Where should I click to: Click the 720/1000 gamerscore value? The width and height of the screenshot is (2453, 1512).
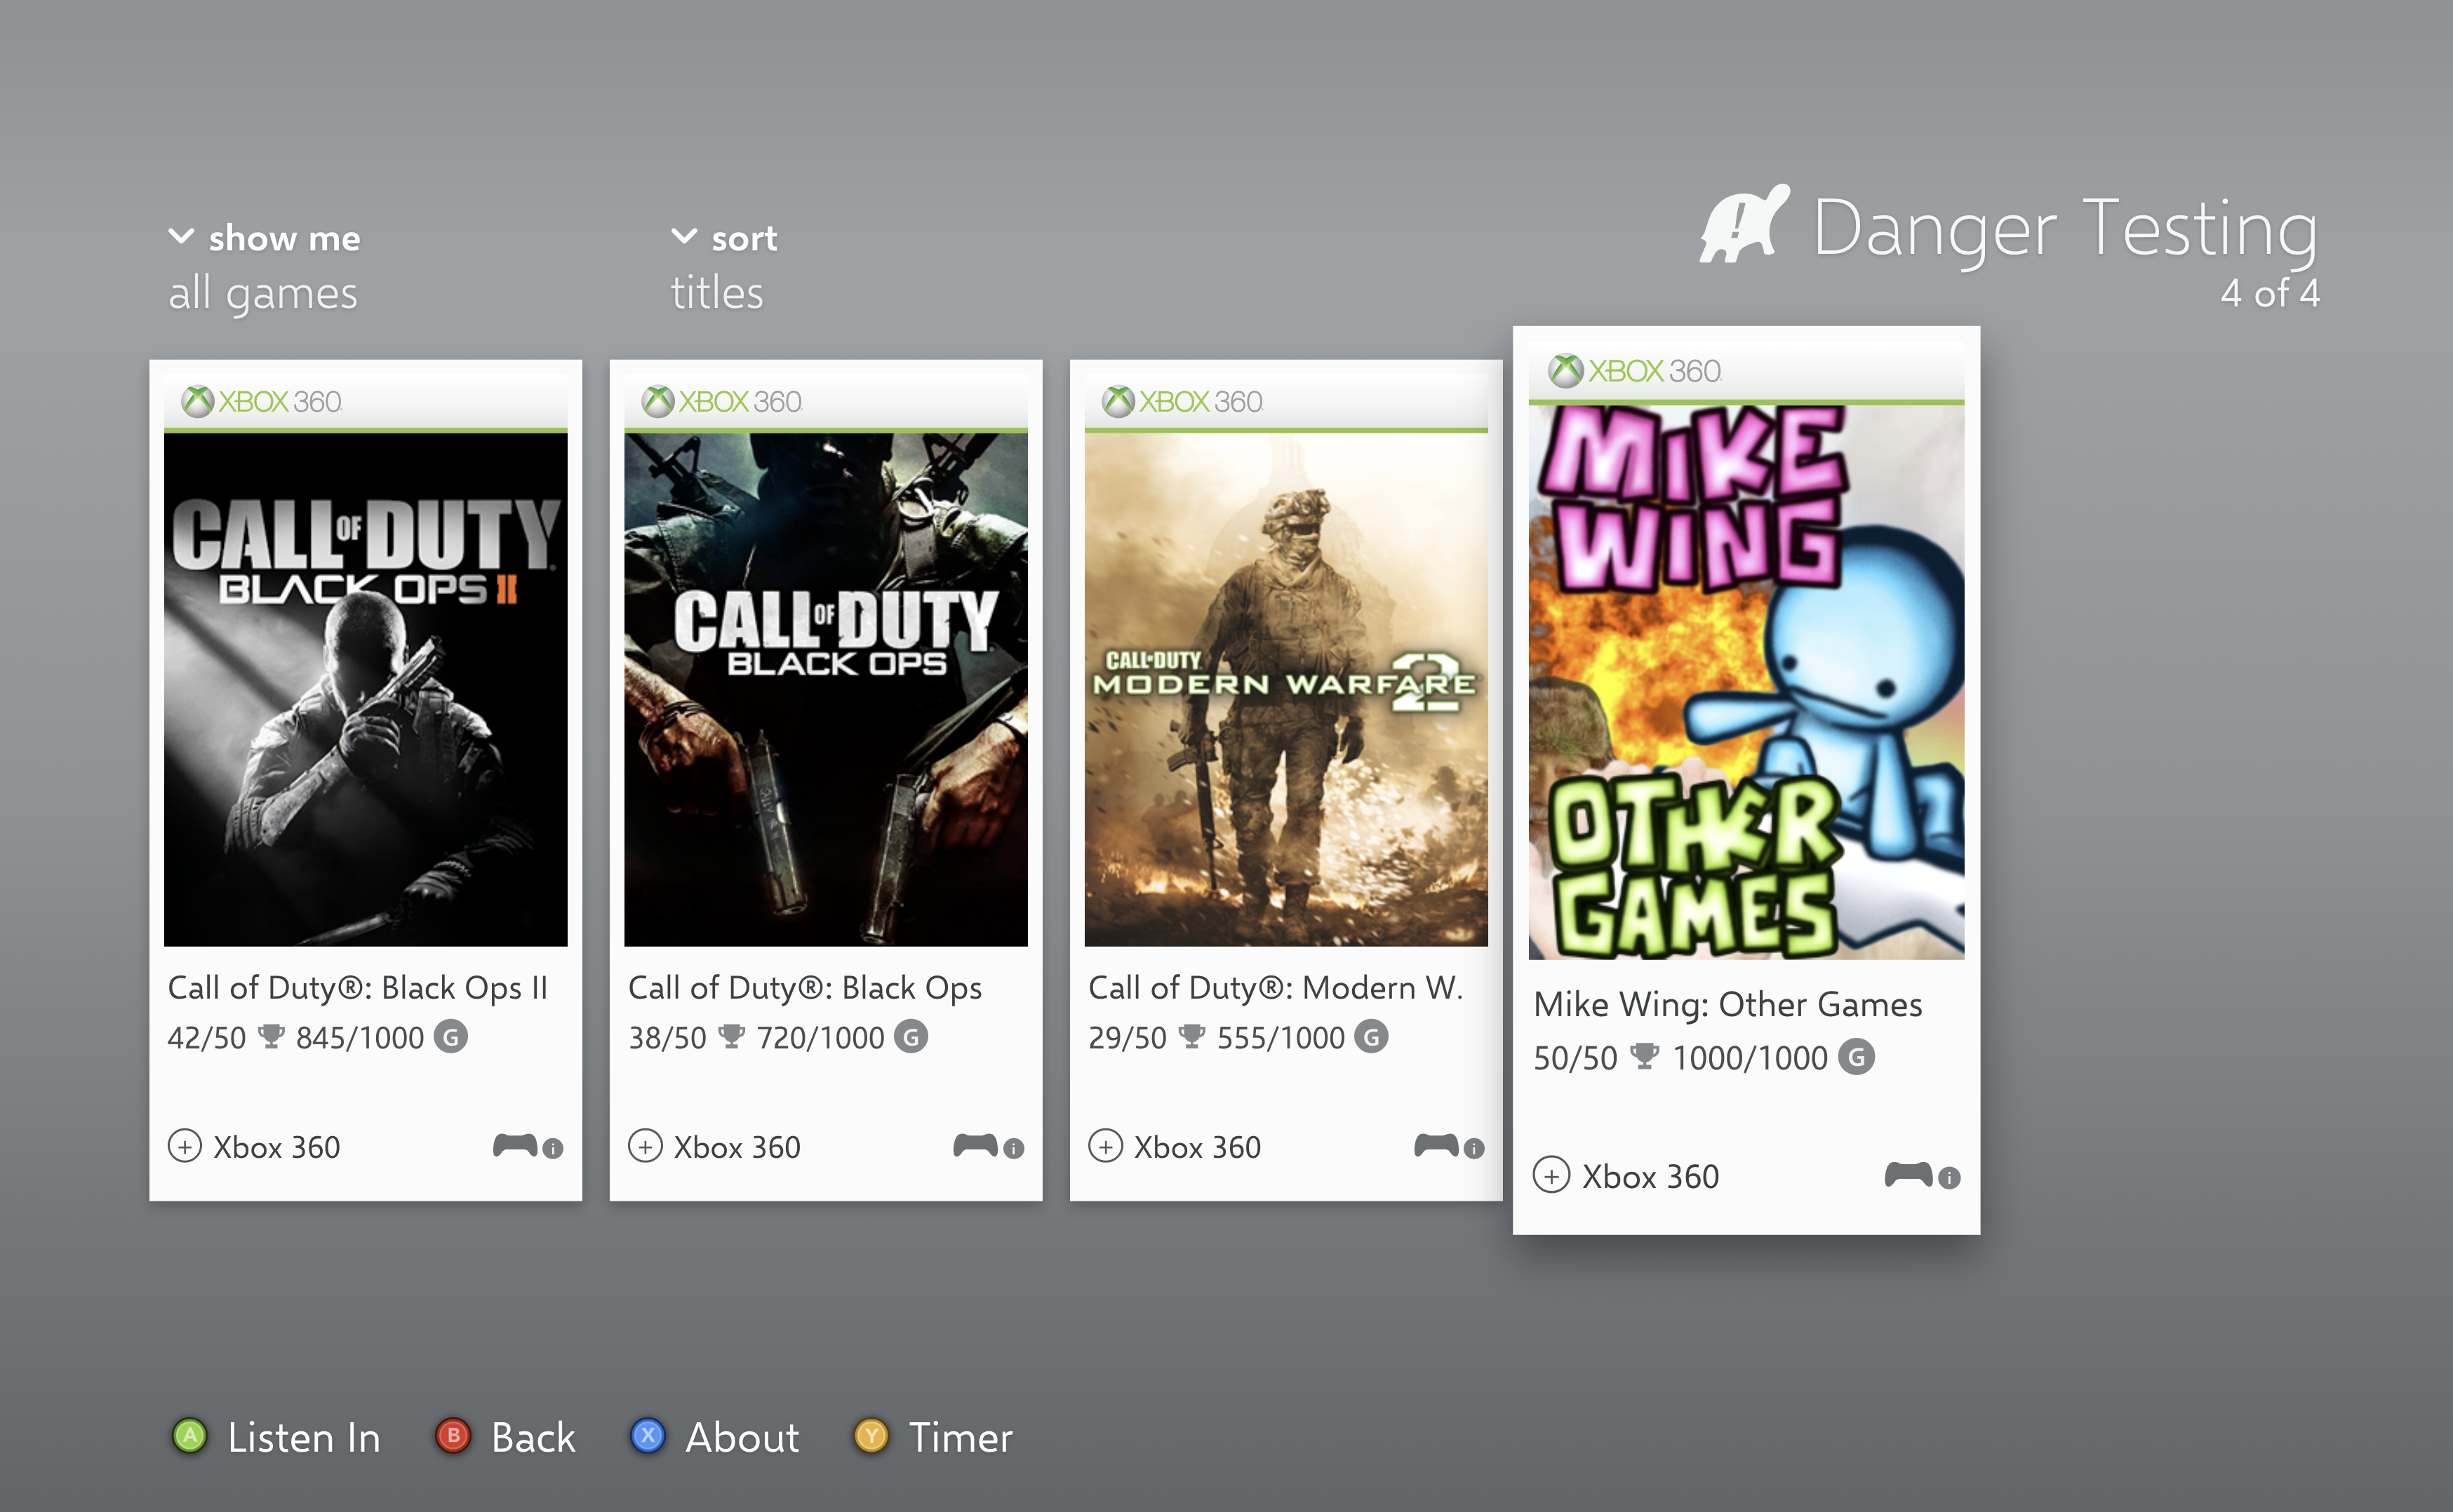(x=820, y=1038)
